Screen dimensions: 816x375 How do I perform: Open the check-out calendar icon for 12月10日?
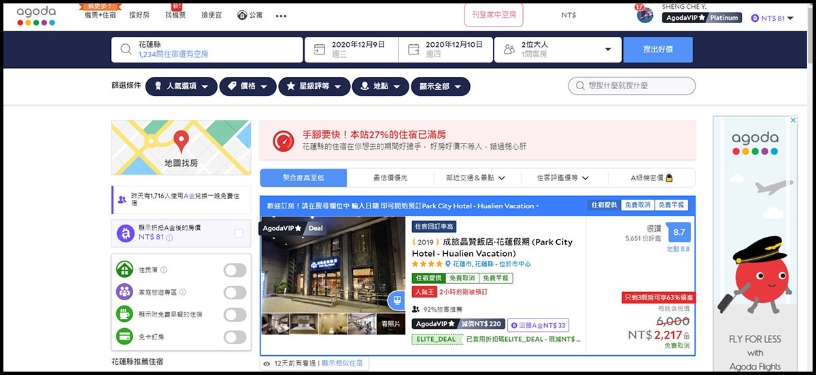413,49
